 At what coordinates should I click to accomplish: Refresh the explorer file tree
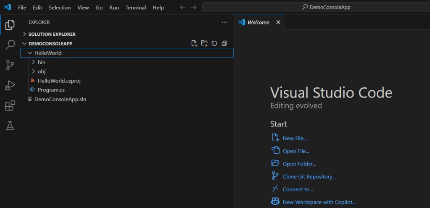tap(214, 43)
